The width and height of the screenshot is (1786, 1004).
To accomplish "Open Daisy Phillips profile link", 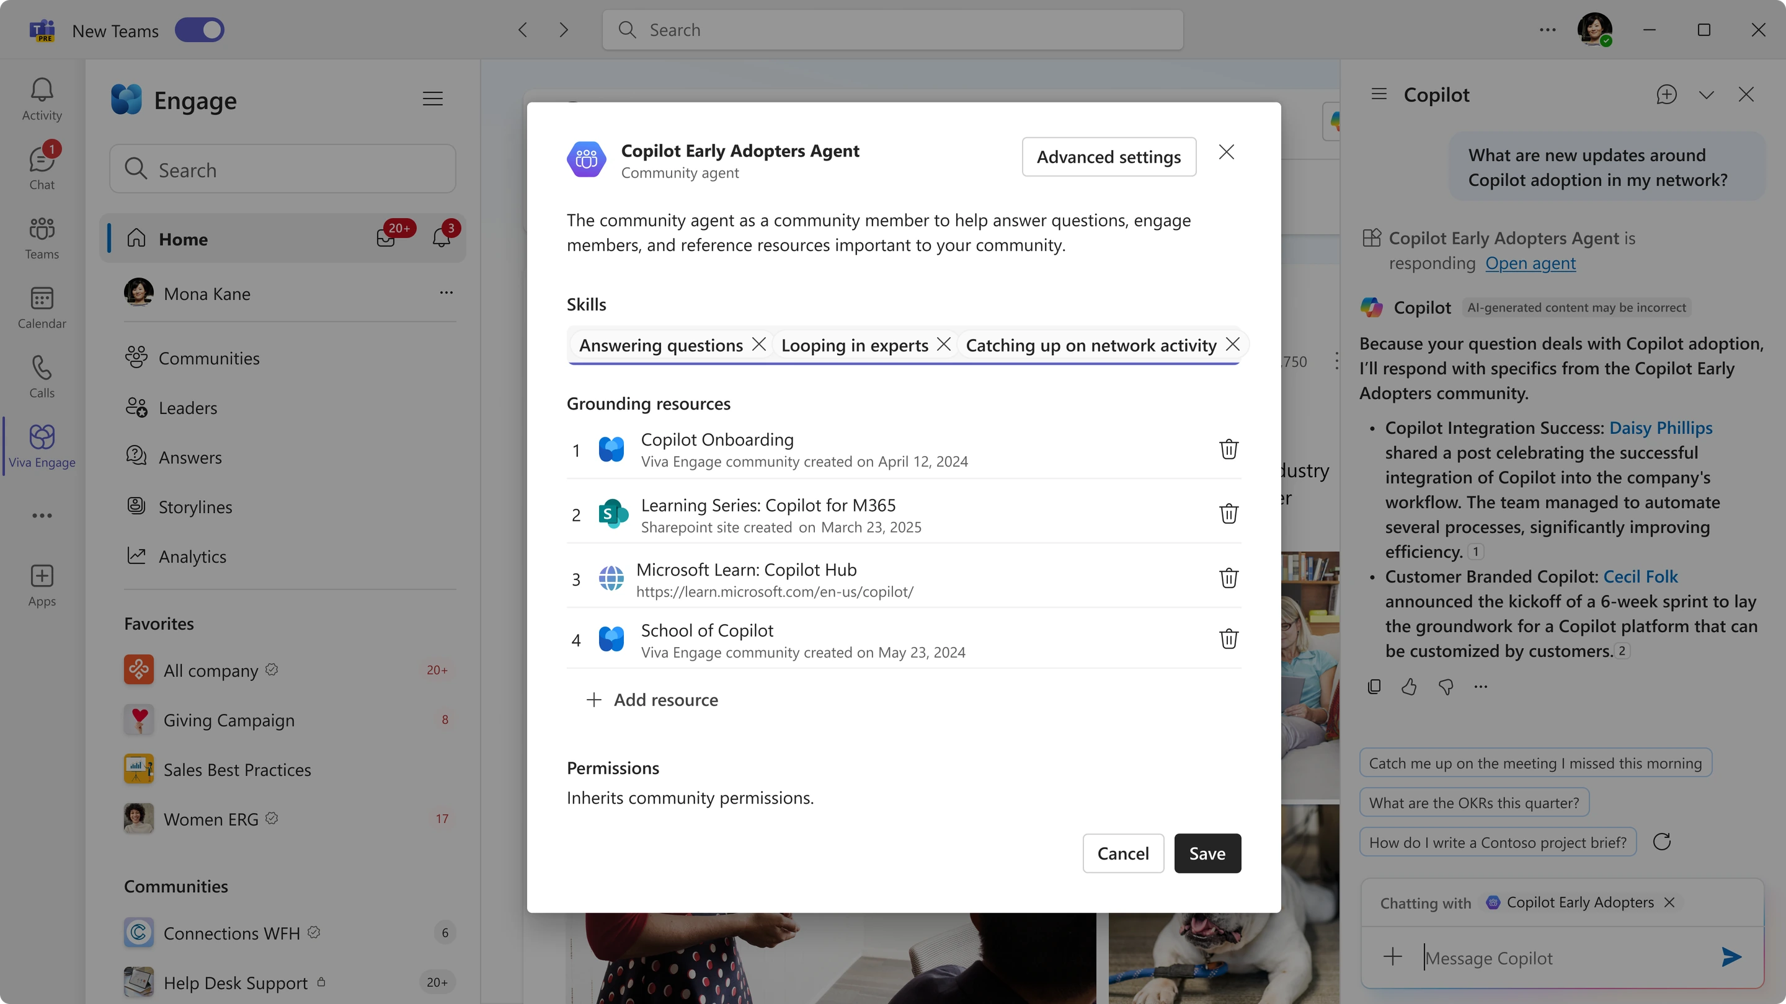I will pos(1660,428).
